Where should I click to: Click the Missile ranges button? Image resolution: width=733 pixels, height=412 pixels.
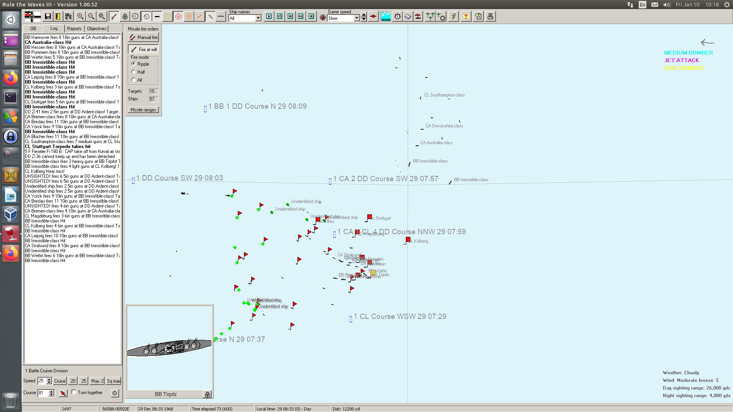click(143, 110)
